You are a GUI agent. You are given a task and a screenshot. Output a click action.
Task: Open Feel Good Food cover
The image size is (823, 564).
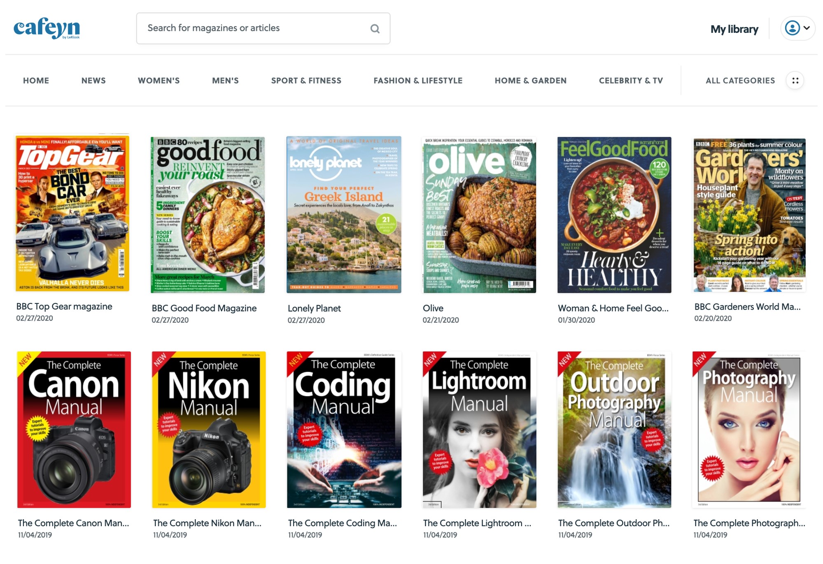click(614, 215)
